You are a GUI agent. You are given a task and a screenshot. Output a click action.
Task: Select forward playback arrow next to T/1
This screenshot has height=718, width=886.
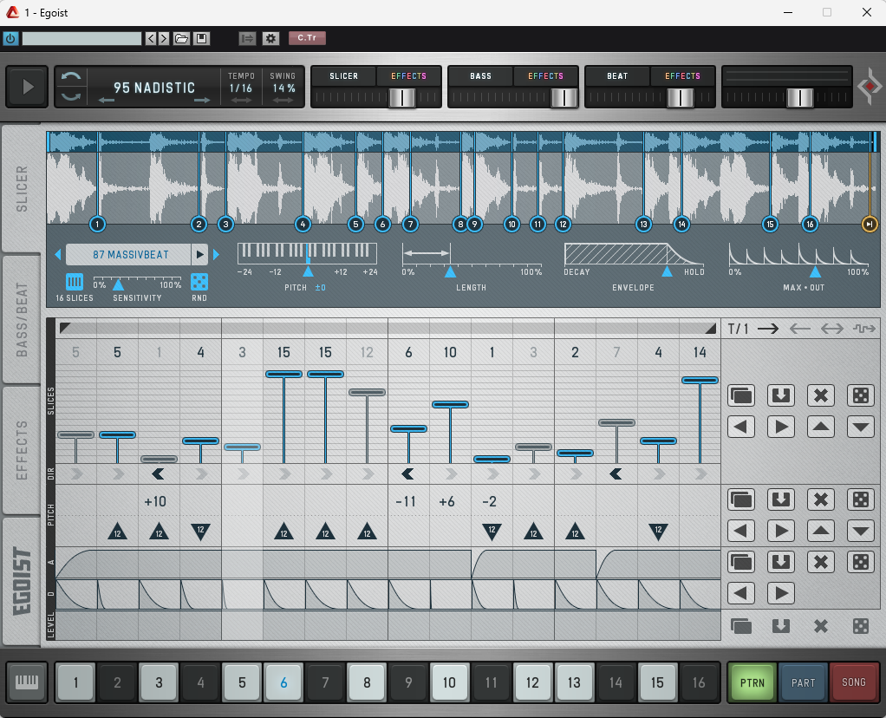[x=768, y=329]
